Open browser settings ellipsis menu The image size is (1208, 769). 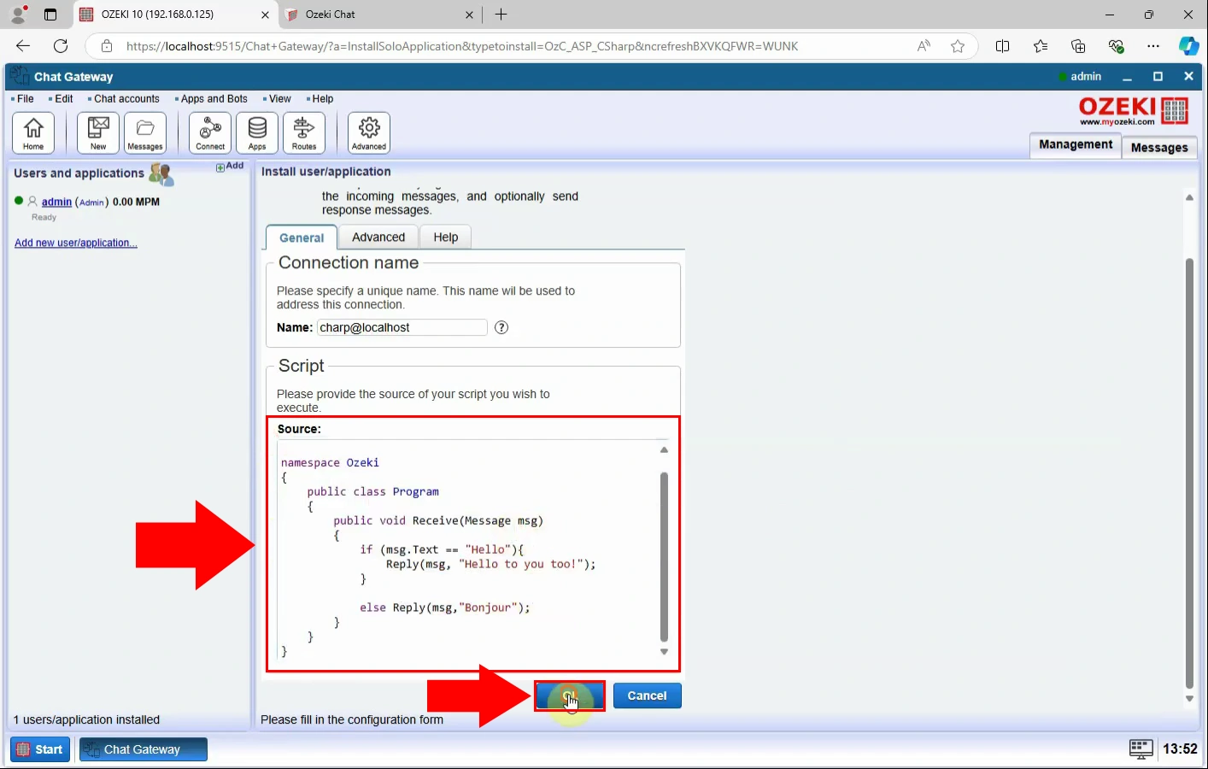pyautogui.click(x=1153, y=46)
